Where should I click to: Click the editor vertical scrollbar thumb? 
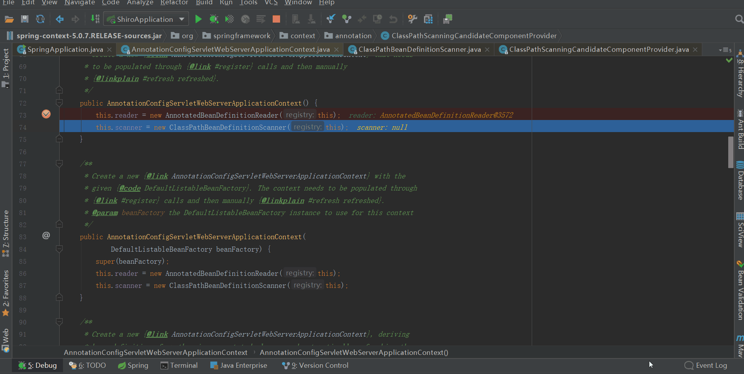(x=730, y=152)
